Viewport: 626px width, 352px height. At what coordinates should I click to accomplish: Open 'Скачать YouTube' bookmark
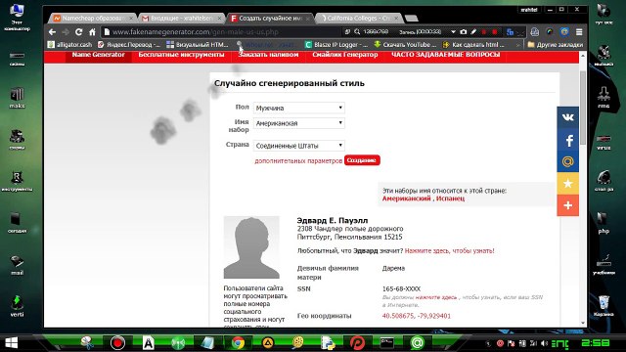pos(406,45)
